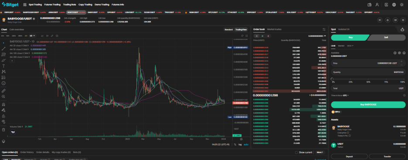The image size is (408, 160).
Task: Open the Spot Trading menu
Action: 35,5
